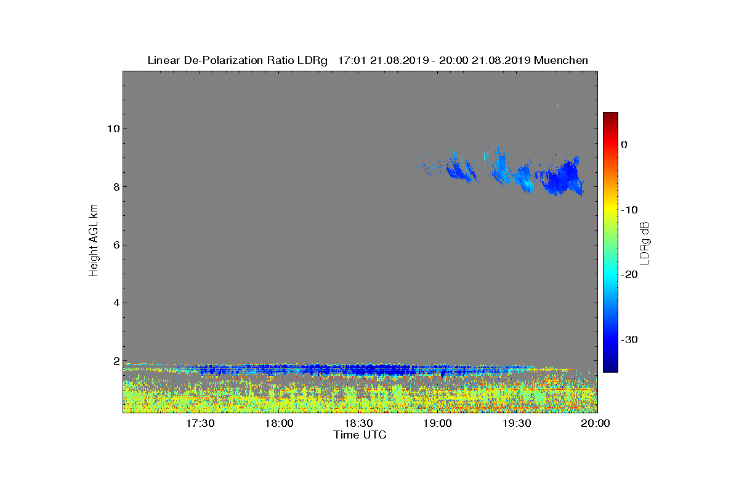Click the height tick label 8
Image resolution: width=739 pixels, height=492 pixels.
[x=115, y=187]
